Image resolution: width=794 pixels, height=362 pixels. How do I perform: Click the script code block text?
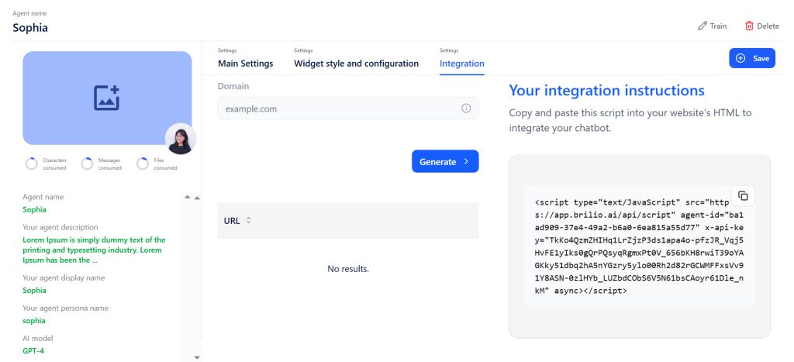tap(639, 246)
